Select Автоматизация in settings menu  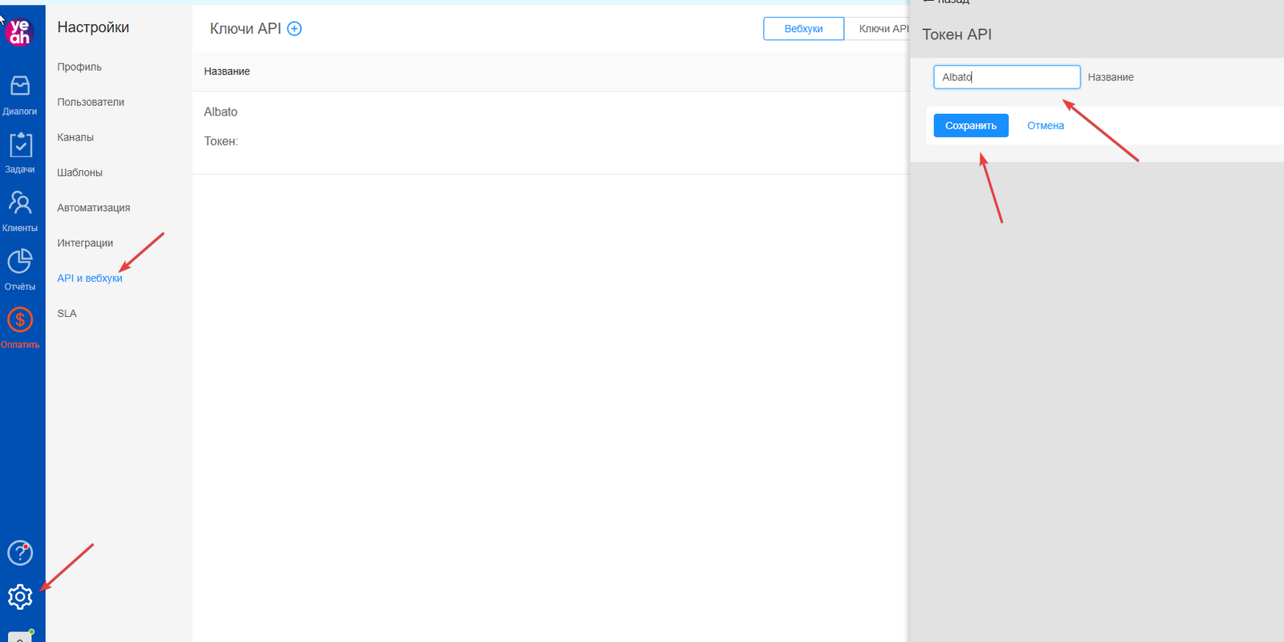coord(93,208)
